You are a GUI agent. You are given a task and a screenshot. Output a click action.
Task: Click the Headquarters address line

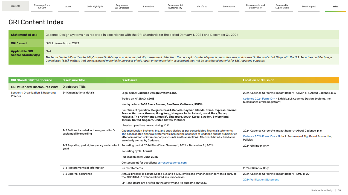pyautogui.click(x=162, y=104)
